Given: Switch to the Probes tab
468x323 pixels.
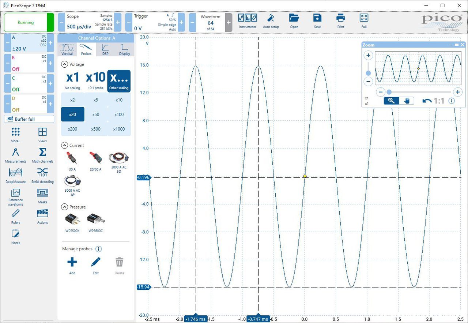Looking at the screenshot, I should tap(86, 49).
